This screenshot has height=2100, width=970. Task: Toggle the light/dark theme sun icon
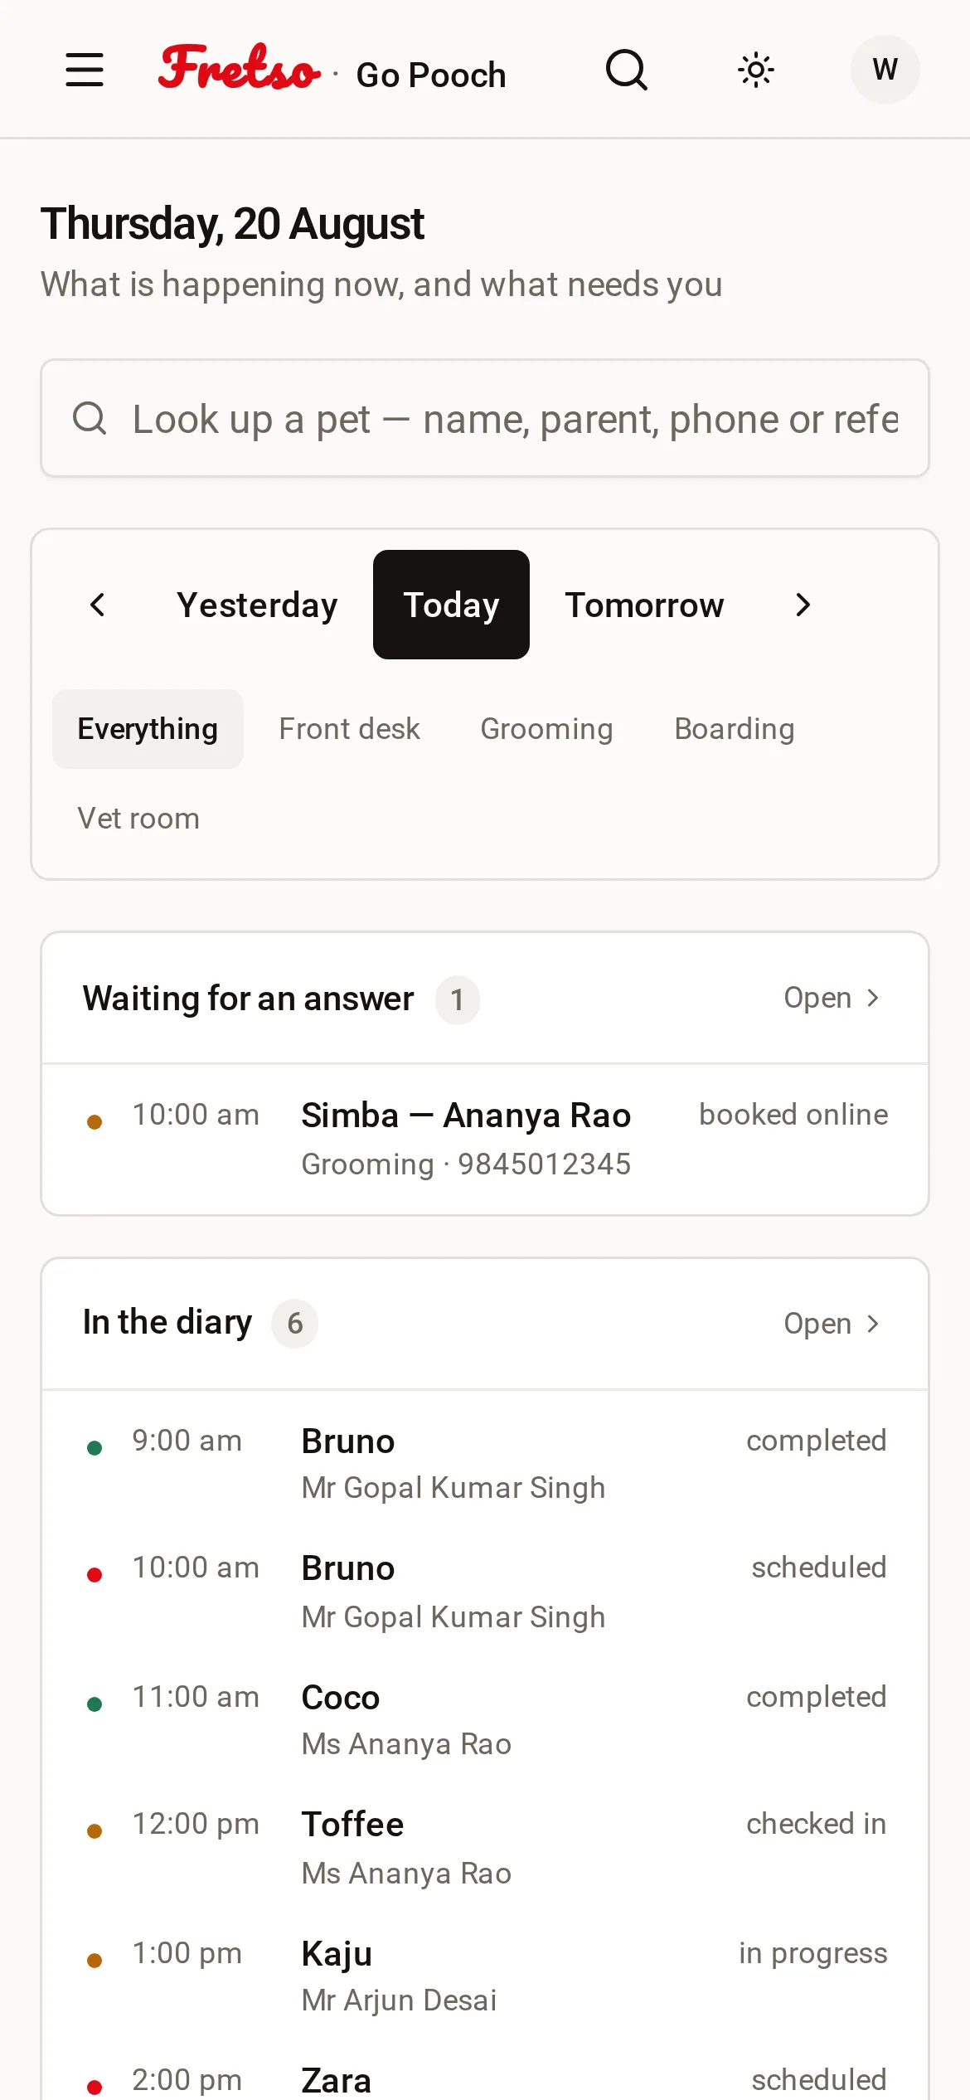(x=756, y=70)
